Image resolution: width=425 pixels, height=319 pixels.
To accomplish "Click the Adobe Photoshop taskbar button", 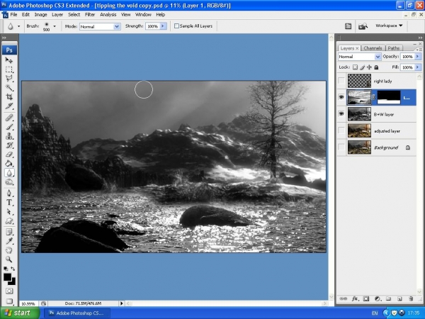I will click(77, 313).
